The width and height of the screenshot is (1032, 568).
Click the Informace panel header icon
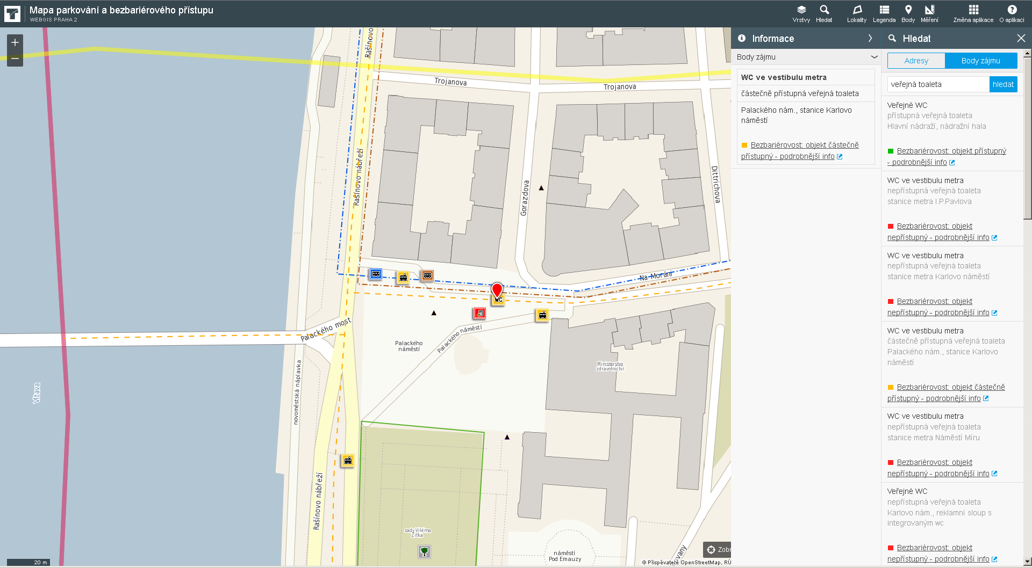(742, 38)
